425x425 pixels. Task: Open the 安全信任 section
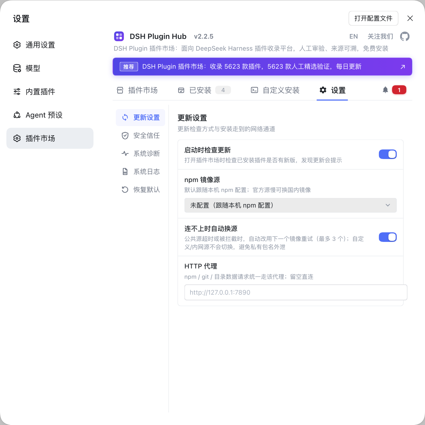point(141,136)
